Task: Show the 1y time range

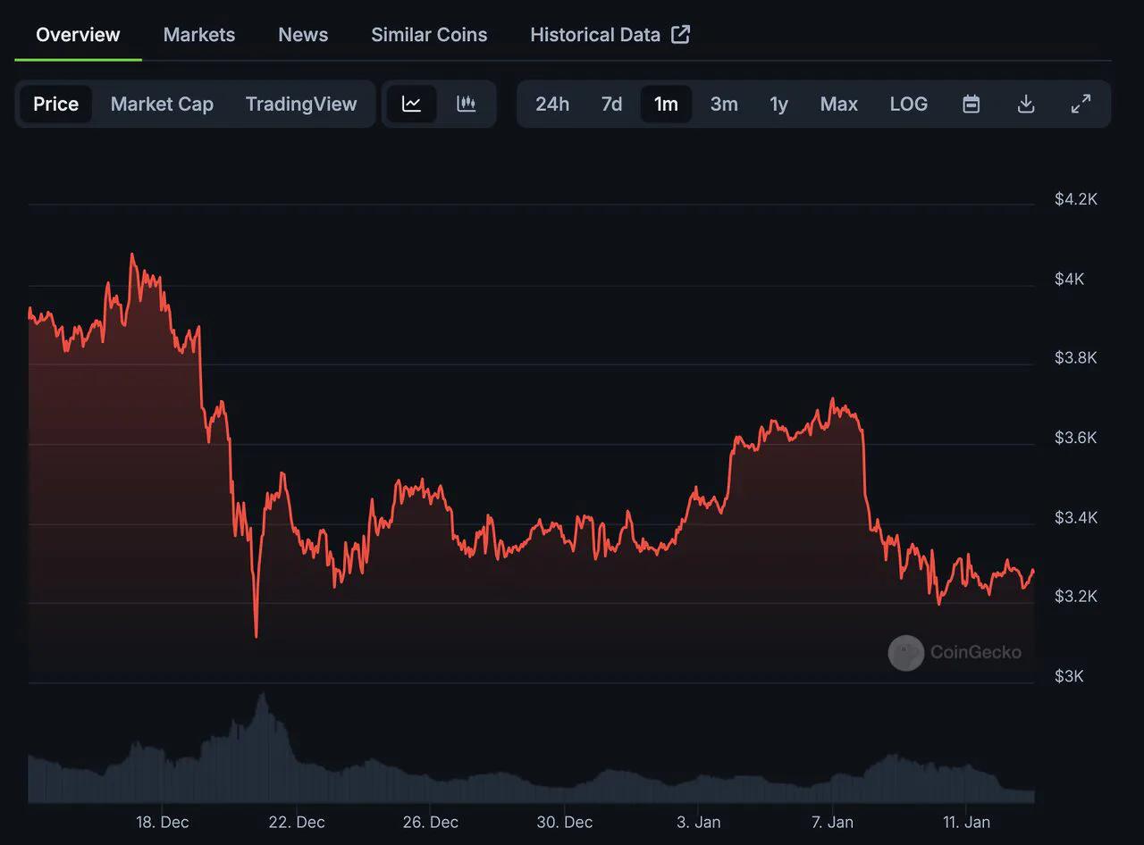Action: tap(778, 104)
